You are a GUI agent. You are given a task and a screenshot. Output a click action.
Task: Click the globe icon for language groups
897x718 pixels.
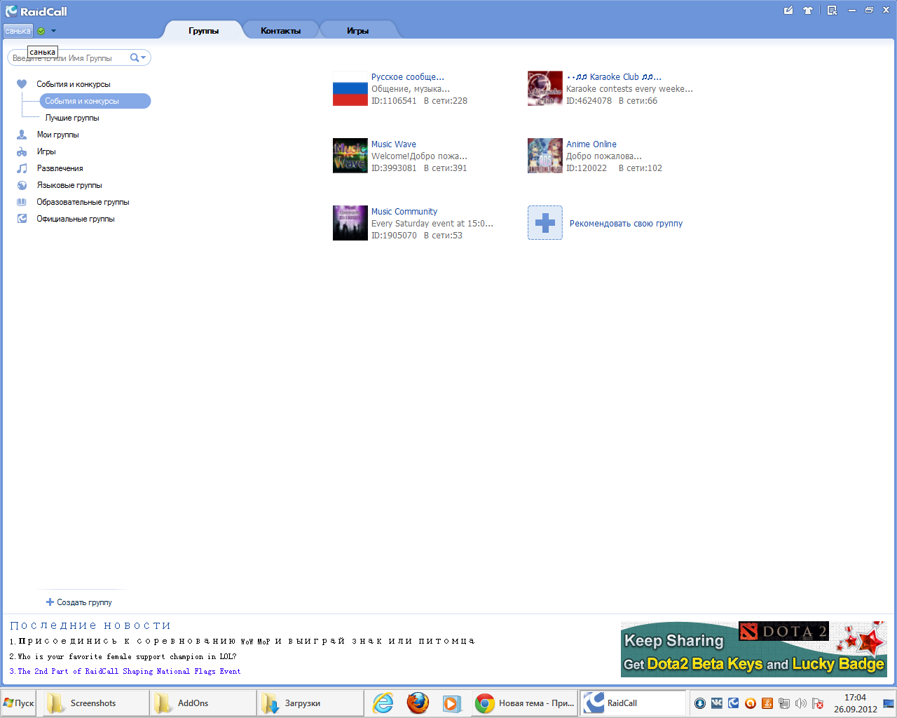point(22,185)
